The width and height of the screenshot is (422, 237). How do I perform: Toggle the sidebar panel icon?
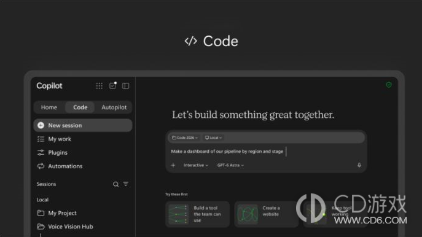click(x=125, y=86)
